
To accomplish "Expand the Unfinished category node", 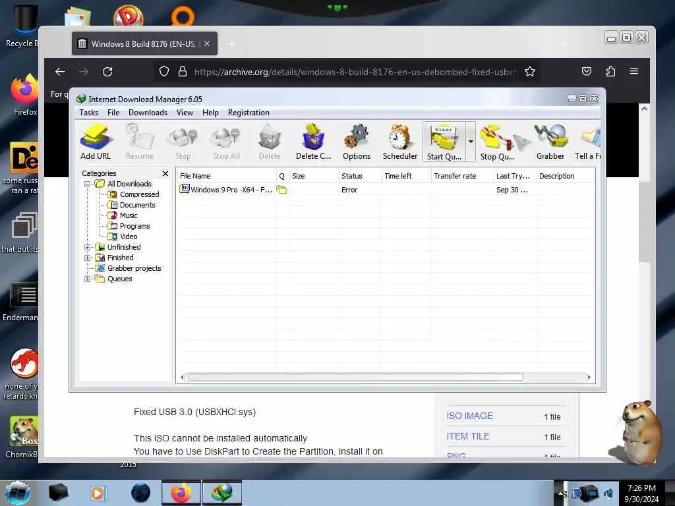I will tap(88, 248).
